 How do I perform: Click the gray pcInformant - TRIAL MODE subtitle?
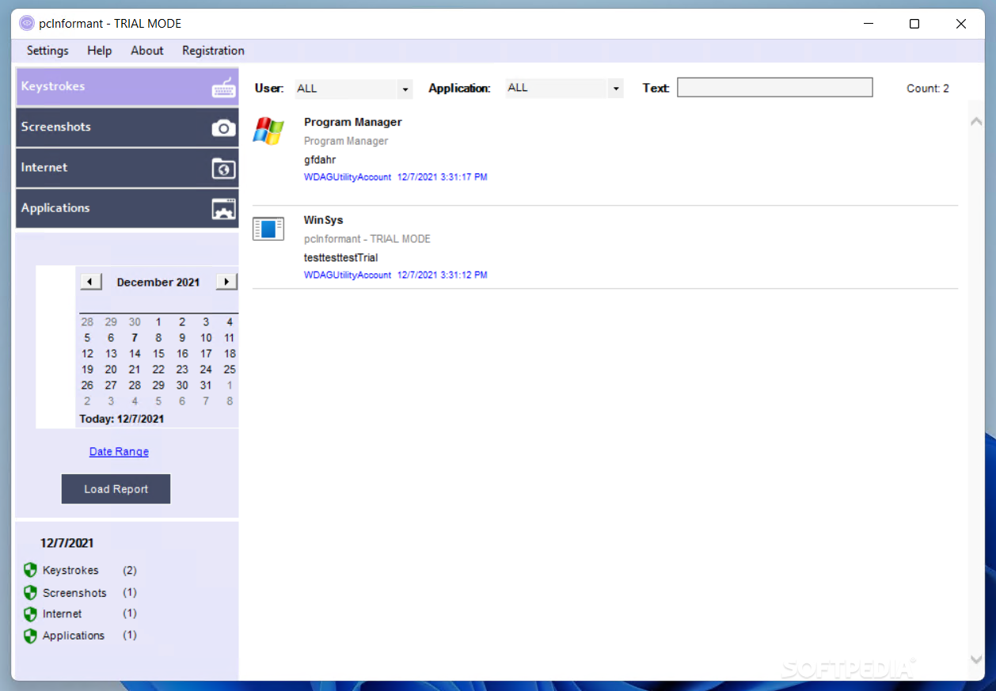(x=367, y=239)
